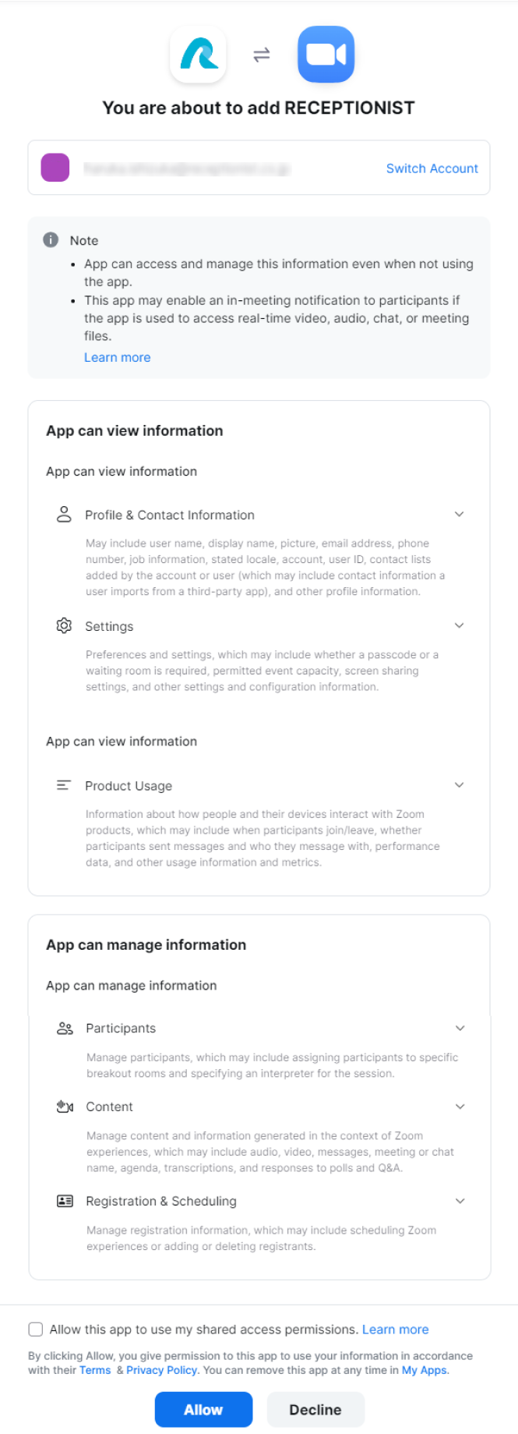Click the Product Usage lines icon
The image size is (518, 1434).
[64, 785]
